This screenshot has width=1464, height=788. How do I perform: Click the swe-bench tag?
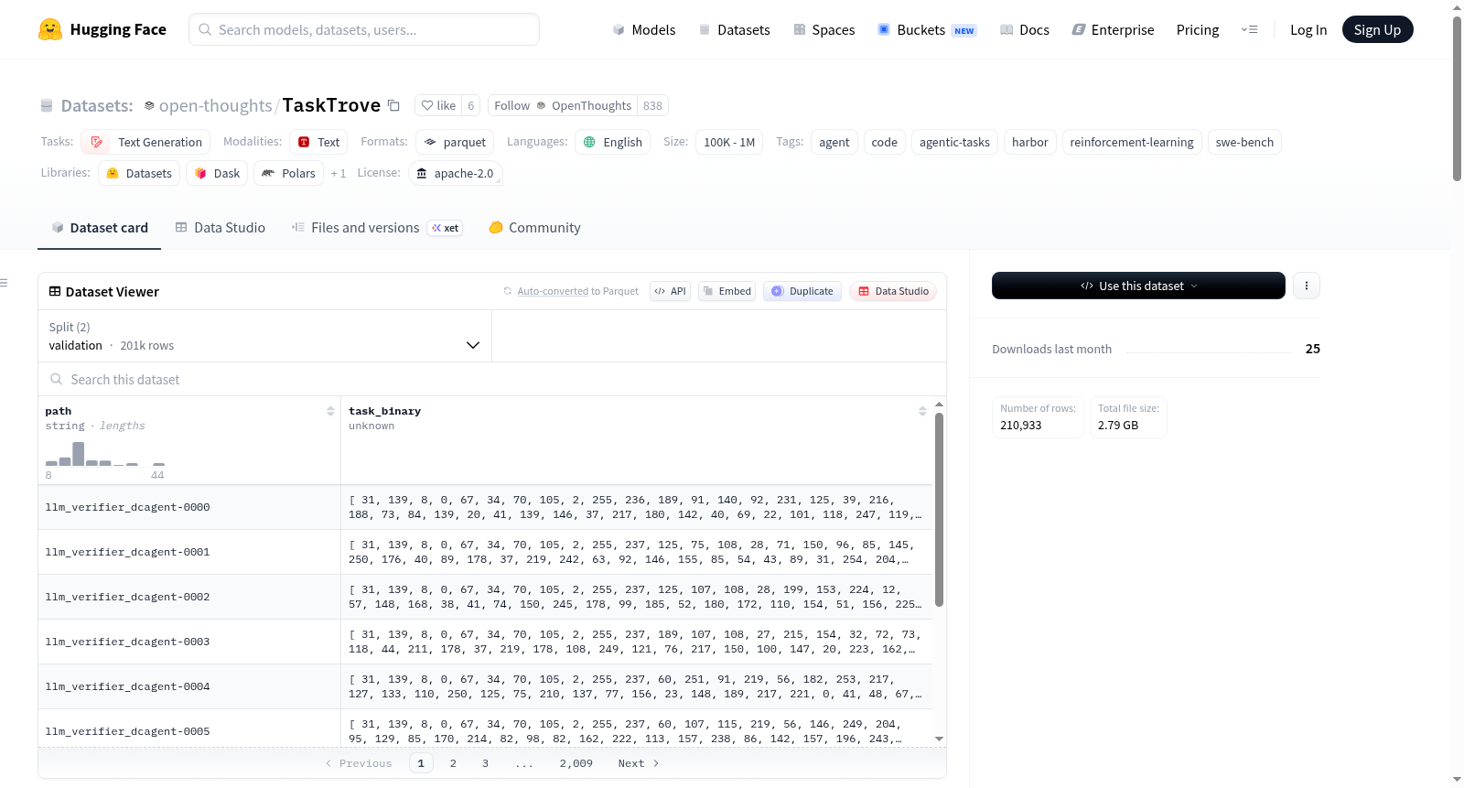(x=1244, y=142)
